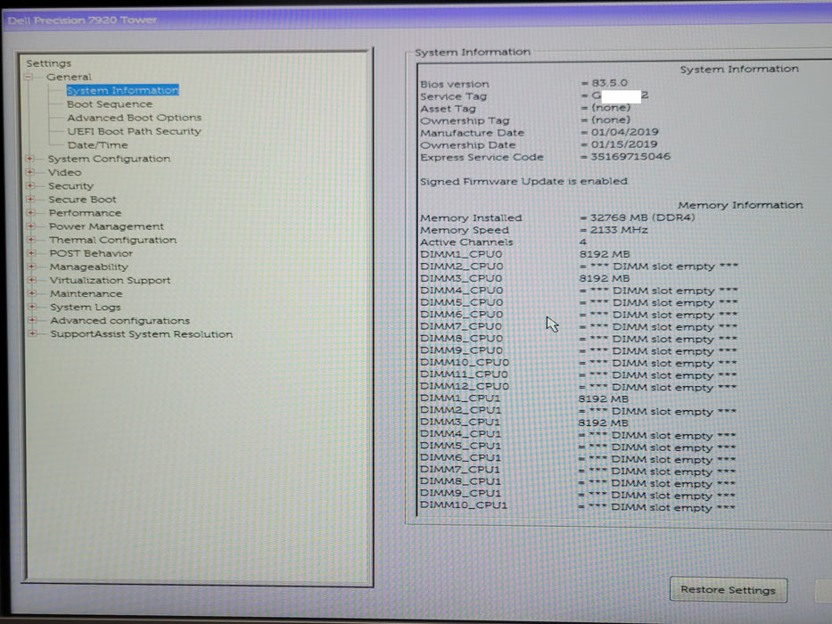Click the DIMM1_CPU0 row label
This screenshot has height=624, width=832.
tap(461, 254)
